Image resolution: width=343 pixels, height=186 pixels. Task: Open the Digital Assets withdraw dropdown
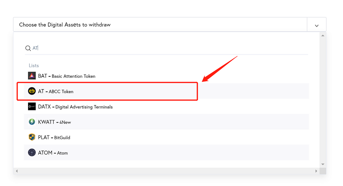pyautogui.click(x=169, y=25)
